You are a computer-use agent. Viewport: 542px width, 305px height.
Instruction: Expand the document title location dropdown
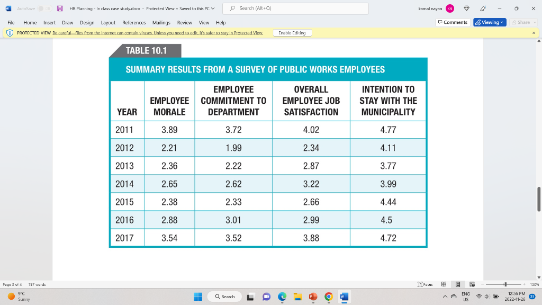(213, 8)
